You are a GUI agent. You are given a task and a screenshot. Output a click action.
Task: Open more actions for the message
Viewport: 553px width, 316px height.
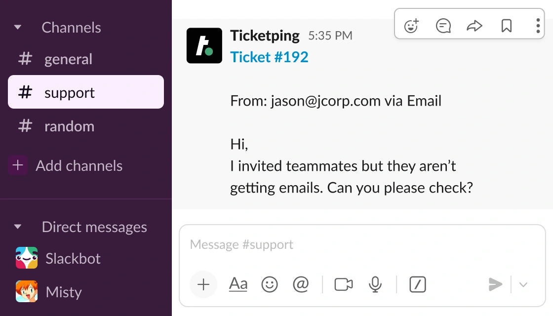pos(538,25)
